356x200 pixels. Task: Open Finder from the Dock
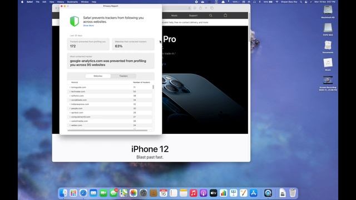coord(63,193)
